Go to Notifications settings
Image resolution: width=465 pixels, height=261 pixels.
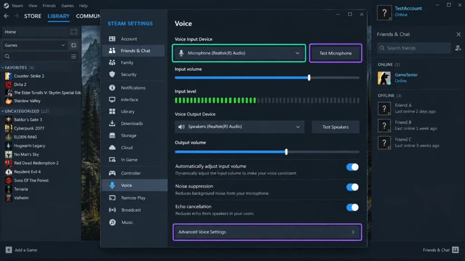(x=134, y=87)
